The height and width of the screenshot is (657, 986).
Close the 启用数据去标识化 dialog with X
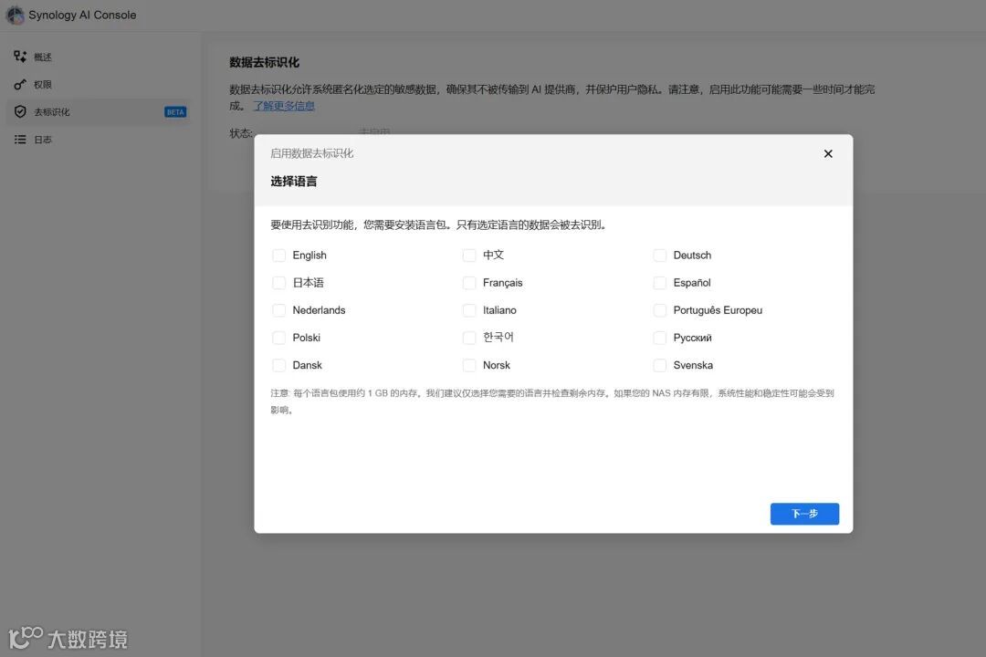point(828,153)
